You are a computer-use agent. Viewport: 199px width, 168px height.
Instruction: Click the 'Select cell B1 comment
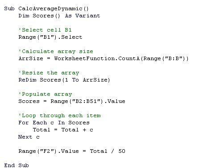pyautogui.click(x=45, y=30)
